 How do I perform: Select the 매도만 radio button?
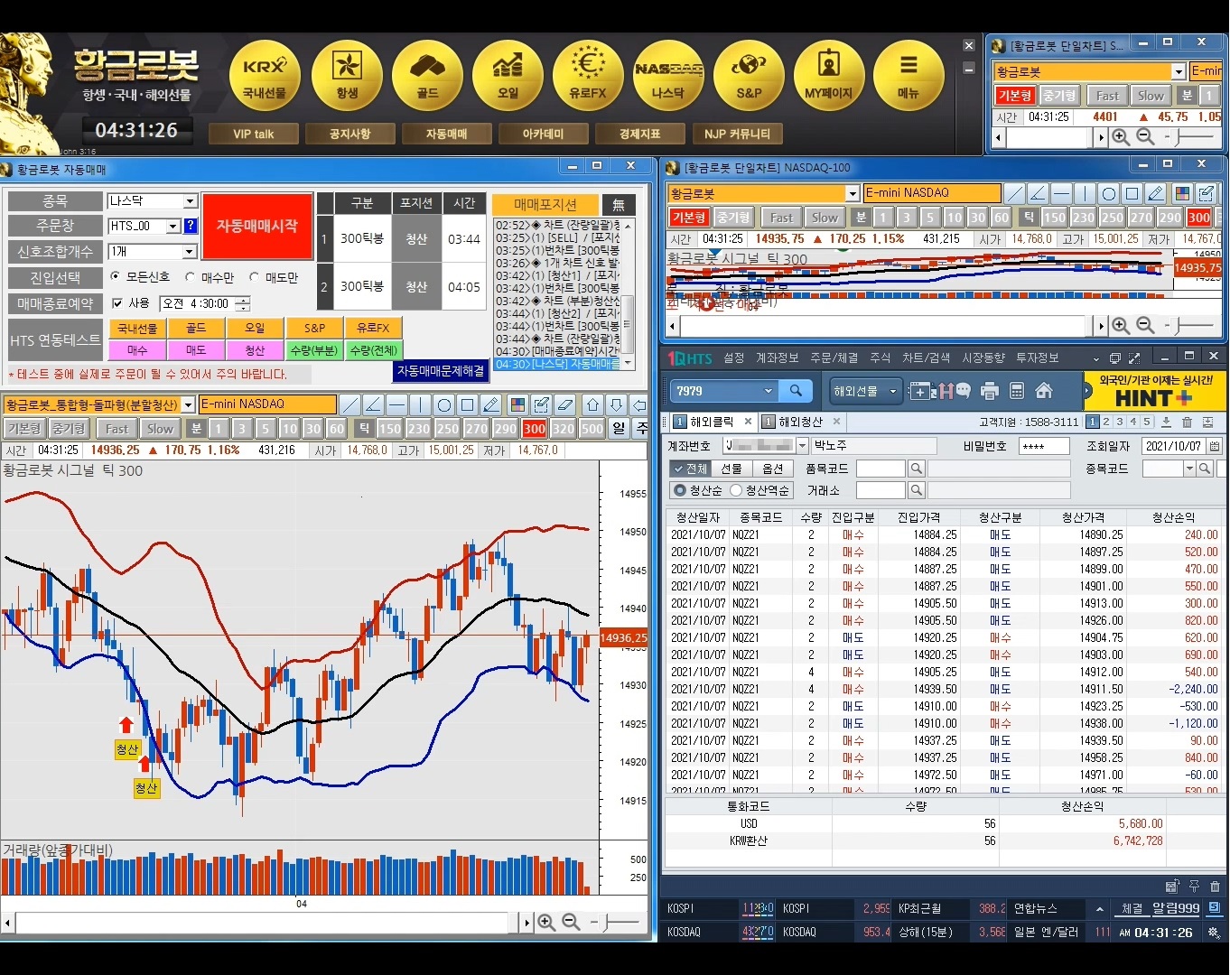pyautogui.click(x=254, y=277)
